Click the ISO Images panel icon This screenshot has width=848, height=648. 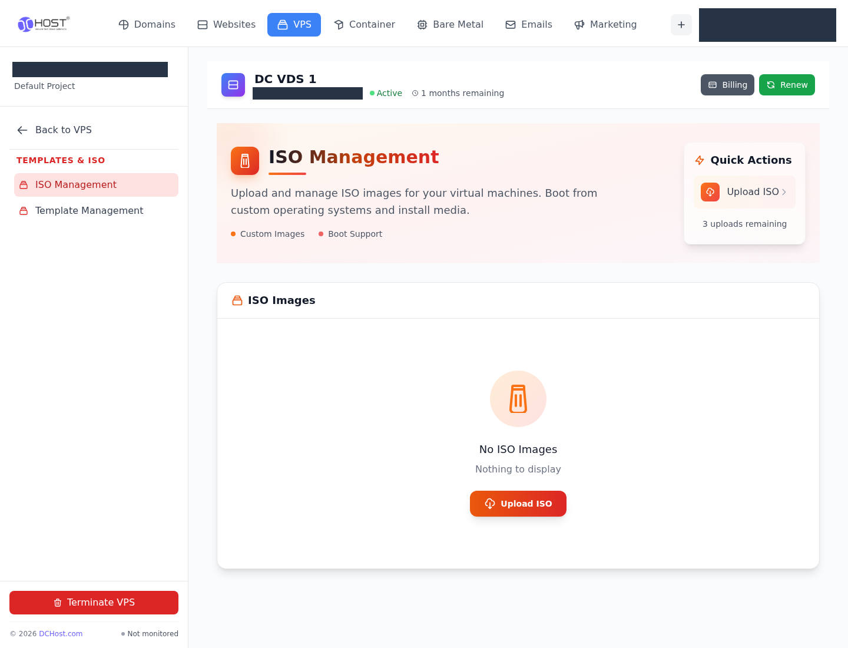tap(237, 300)
